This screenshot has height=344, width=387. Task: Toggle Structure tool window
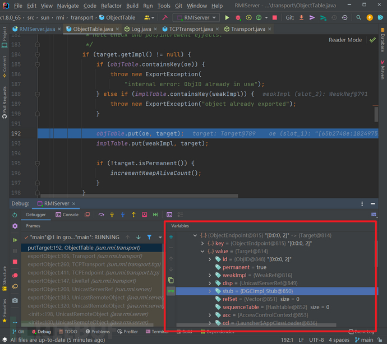coord(4,278)
